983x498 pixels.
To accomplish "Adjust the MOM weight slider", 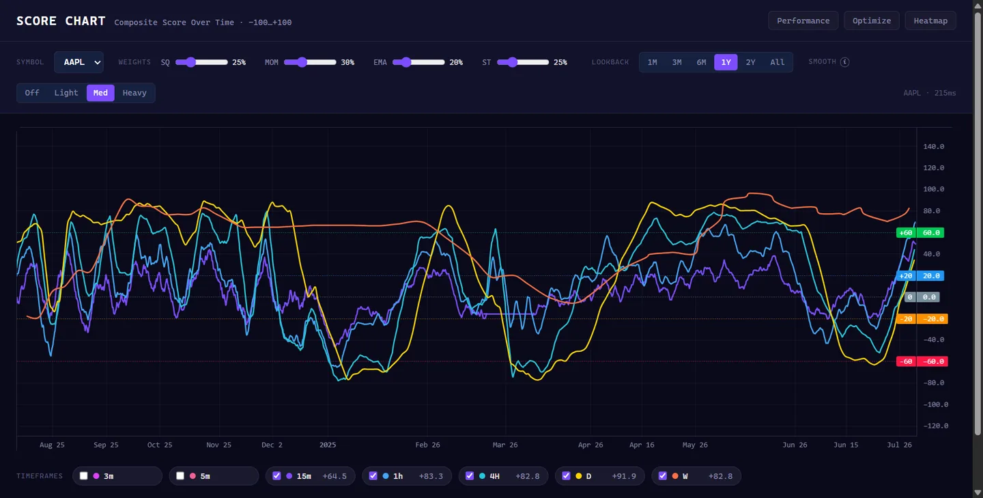I will (x=310, y=62).
